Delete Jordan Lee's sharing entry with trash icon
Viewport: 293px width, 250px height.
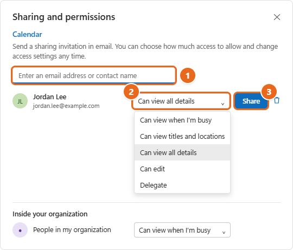(x=277, y=100)
